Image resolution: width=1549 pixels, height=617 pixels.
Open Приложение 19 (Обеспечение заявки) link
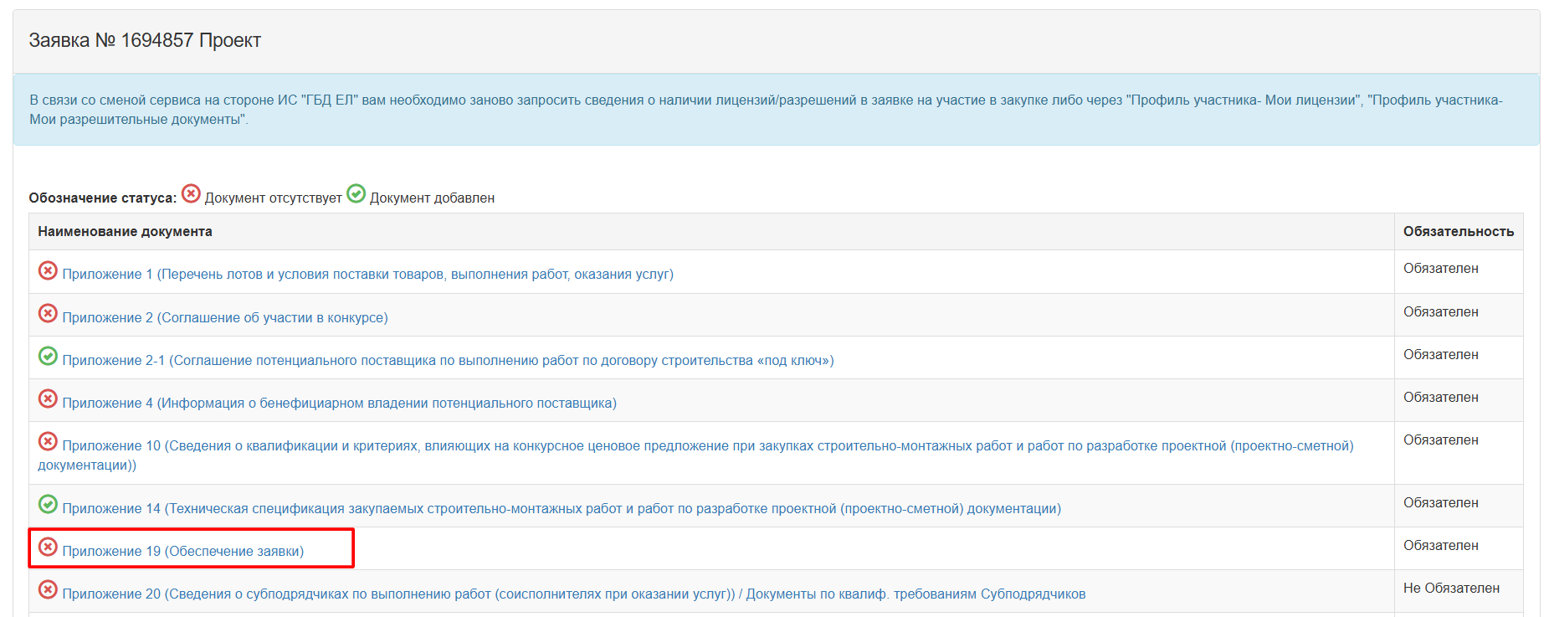click(182, 552)
